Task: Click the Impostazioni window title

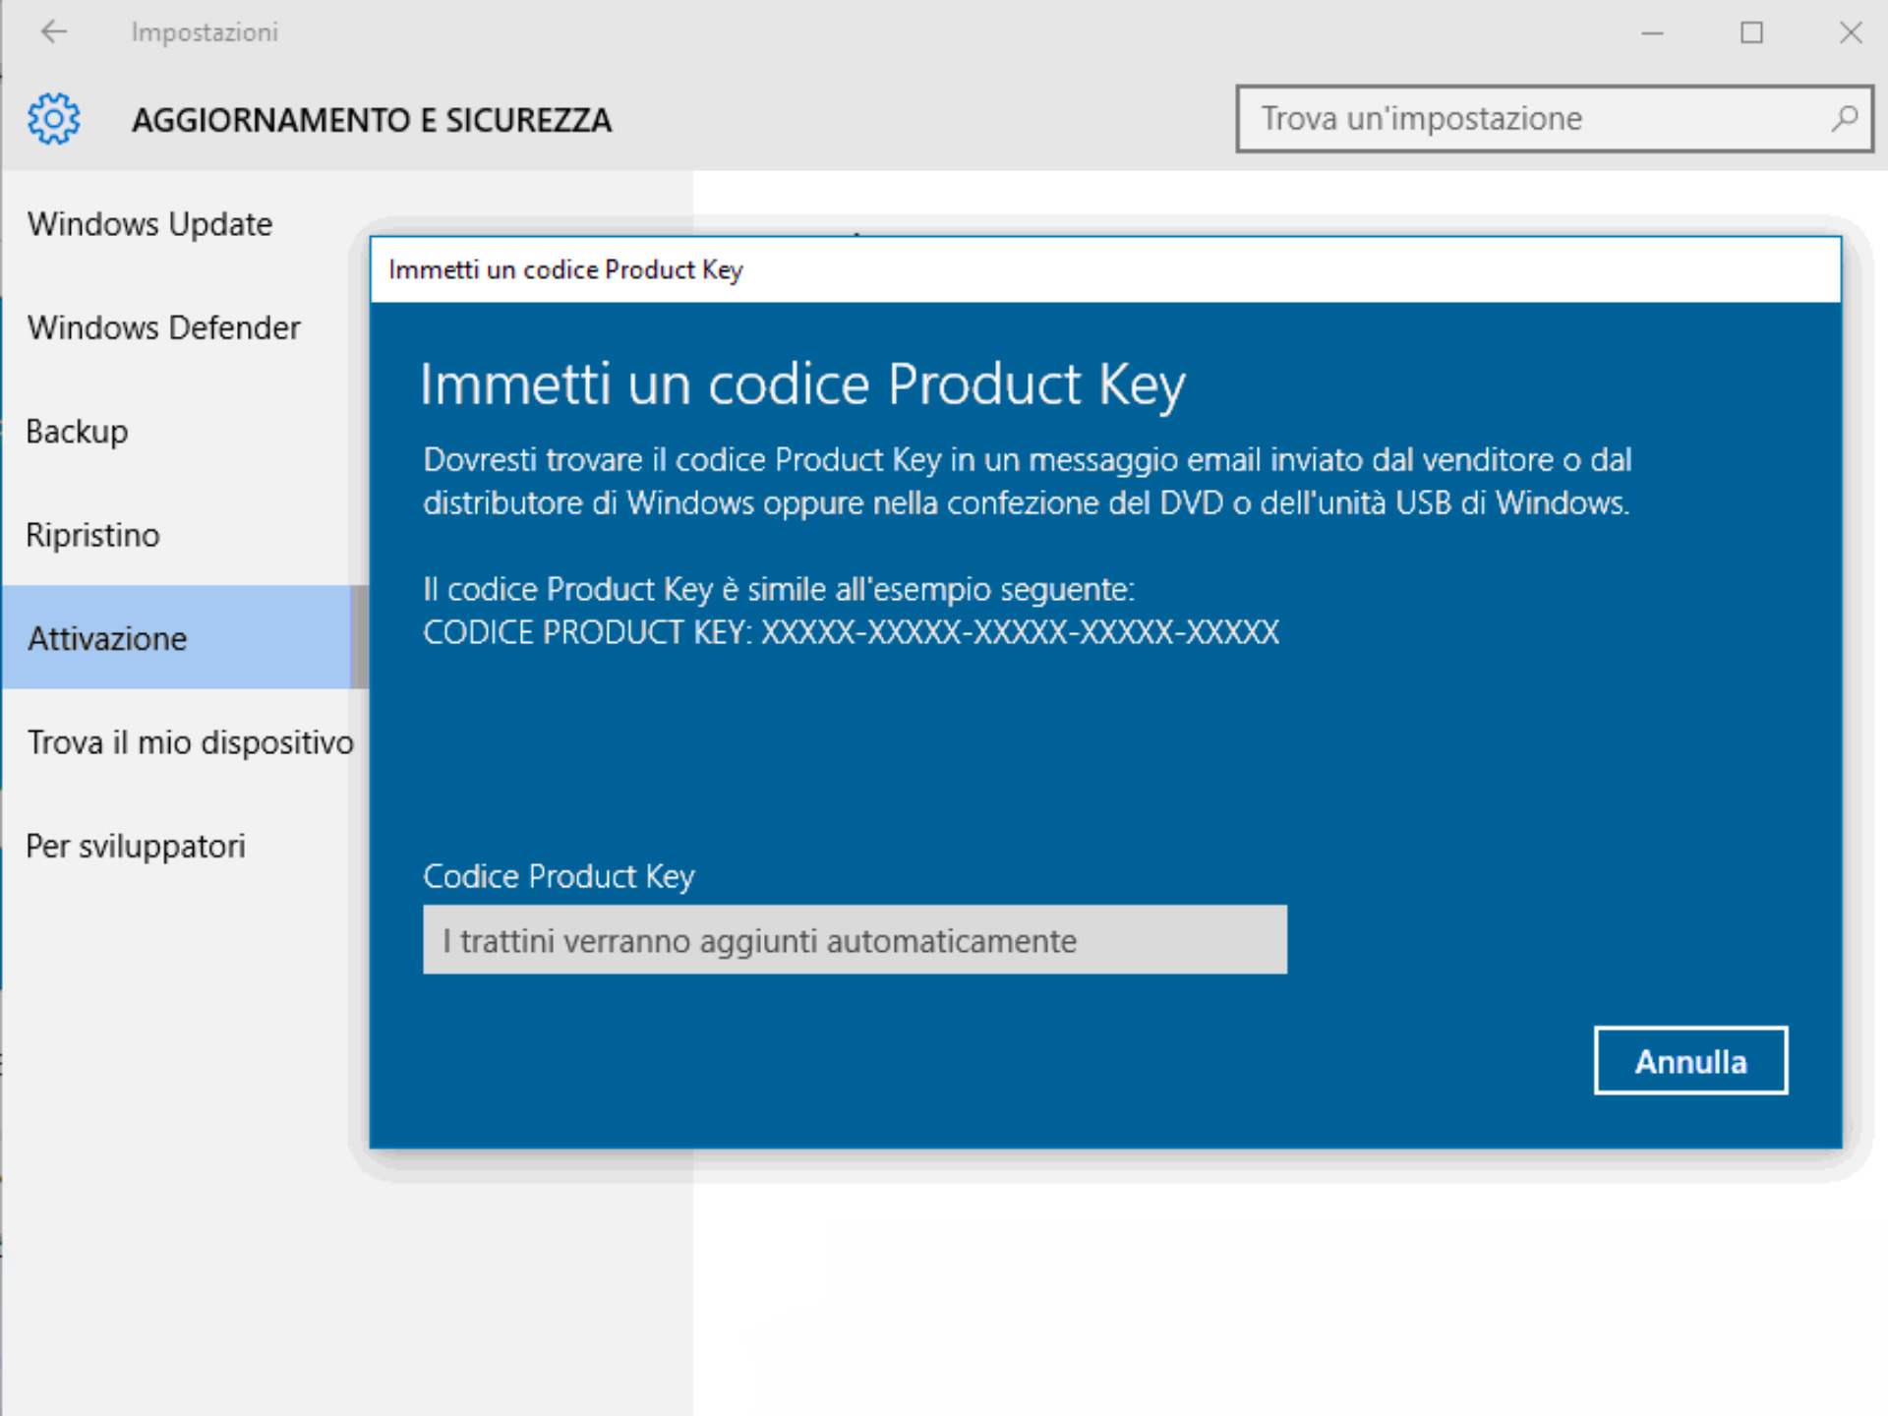Action: click(205, 32)
